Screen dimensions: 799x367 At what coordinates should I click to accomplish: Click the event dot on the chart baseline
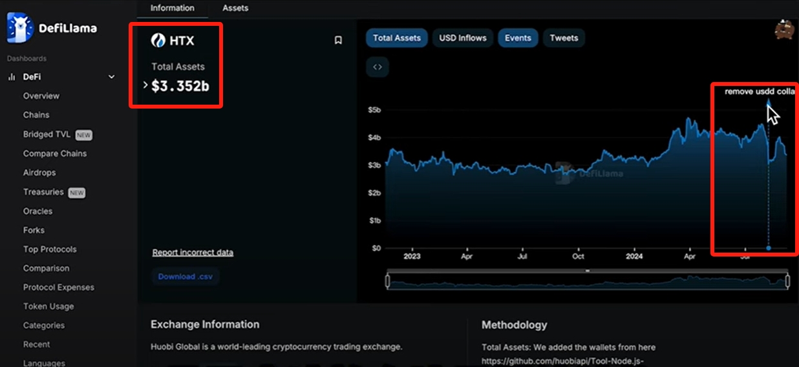(x=769, y=248)
